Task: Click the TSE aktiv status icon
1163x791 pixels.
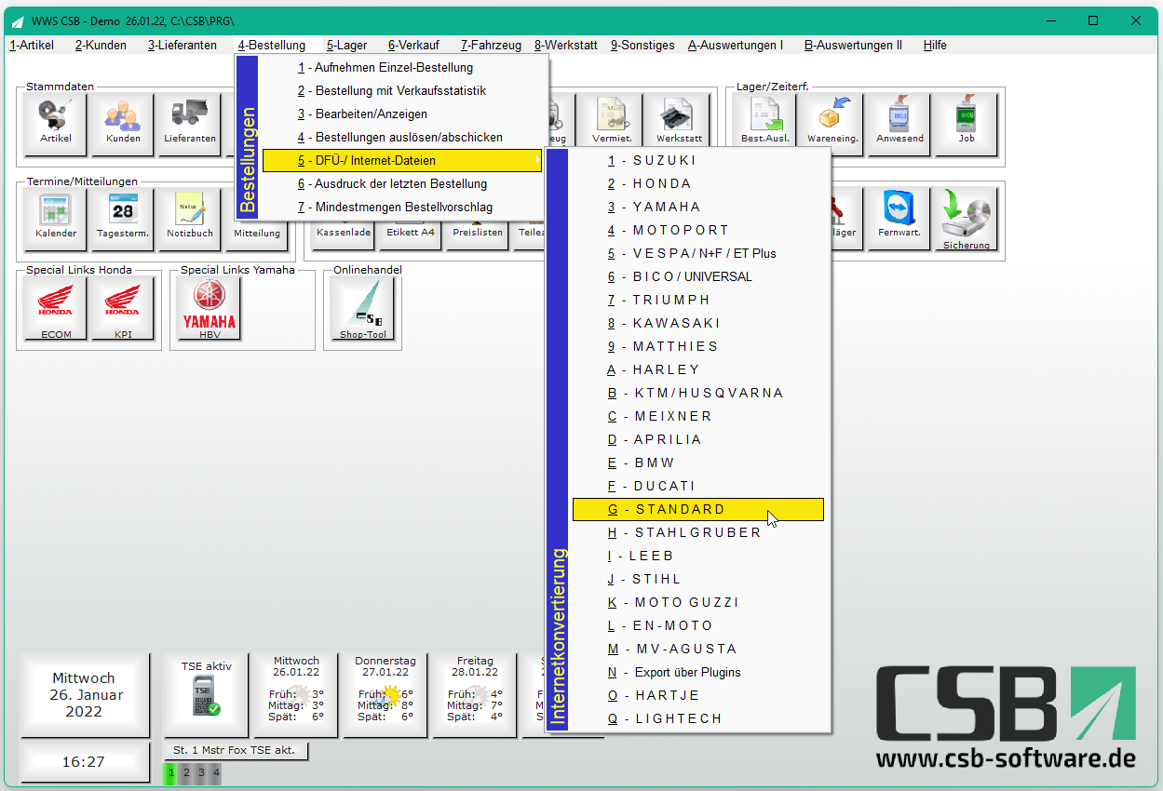Action: click(205, 694)
